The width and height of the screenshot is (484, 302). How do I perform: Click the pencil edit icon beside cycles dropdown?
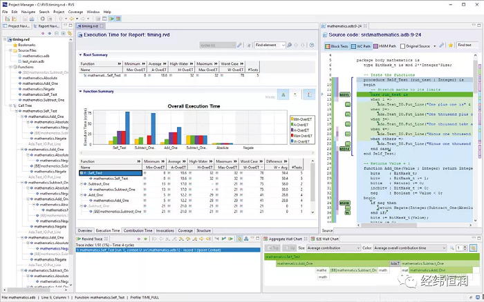point(239,46)
